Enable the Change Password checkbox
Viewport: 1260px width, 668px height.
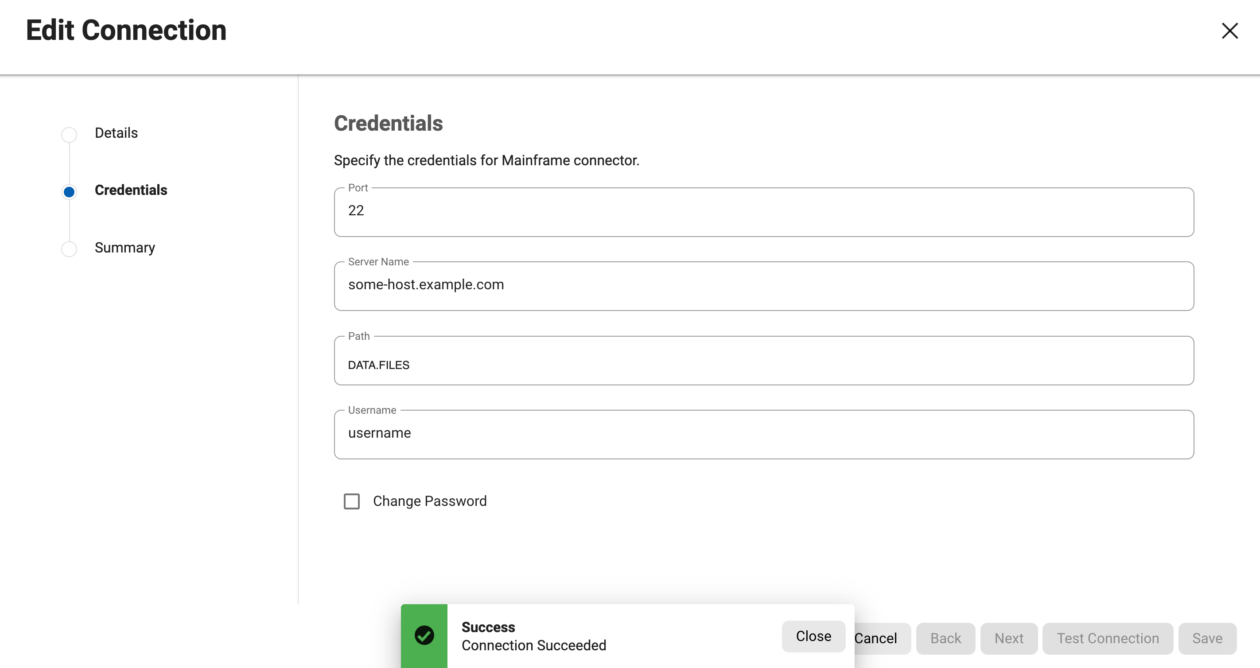pos(352,501)
